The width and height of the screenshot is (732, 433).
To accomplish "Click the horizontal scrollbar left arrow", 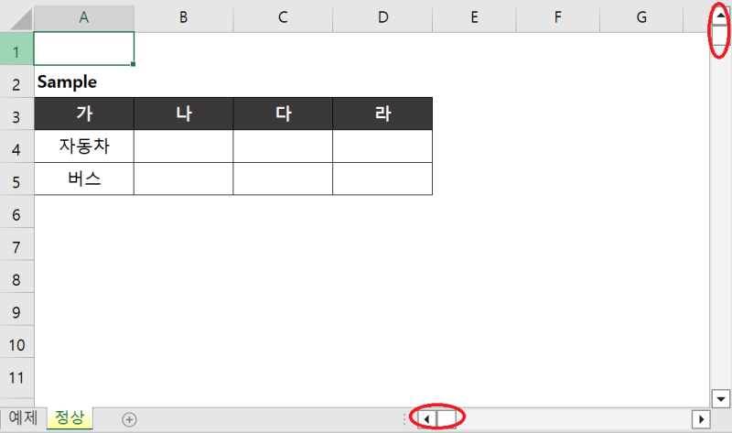I will (x=426, y=419).
